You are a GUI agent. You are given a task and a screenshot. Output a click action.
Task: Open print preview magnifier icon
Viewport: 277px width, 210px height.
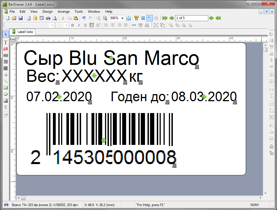(55, 18)
